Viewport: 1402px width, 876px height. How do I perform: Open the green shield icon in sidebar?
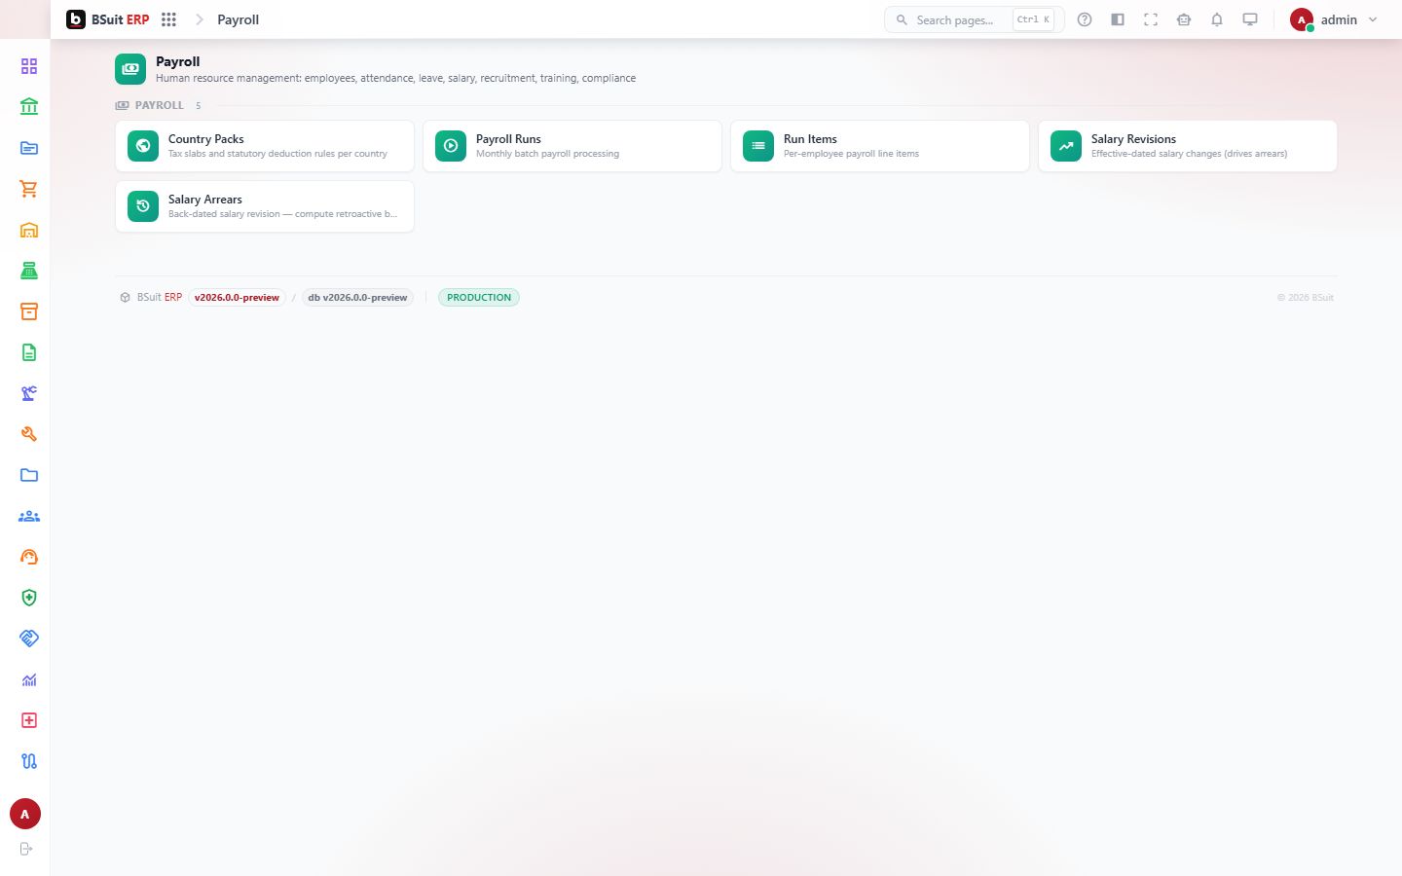[x=29, y=598]
